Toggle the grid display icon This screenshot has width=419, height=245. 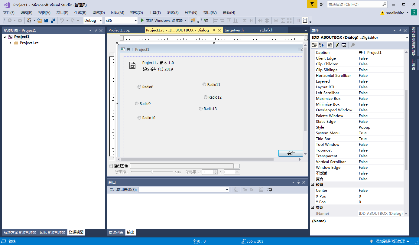298,21
